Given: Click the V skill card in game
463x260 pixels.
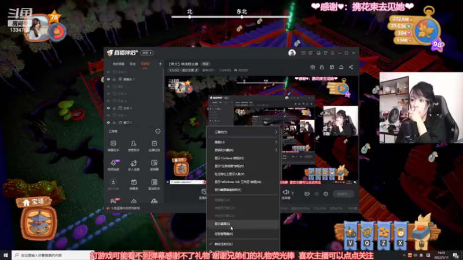Looking at the screenshot, I should [x=351, y=236].
